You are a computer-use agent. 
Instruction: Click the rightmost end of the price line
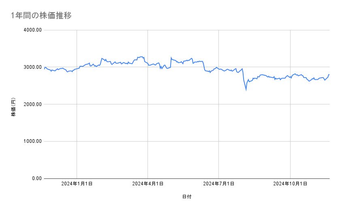(329, 74)
